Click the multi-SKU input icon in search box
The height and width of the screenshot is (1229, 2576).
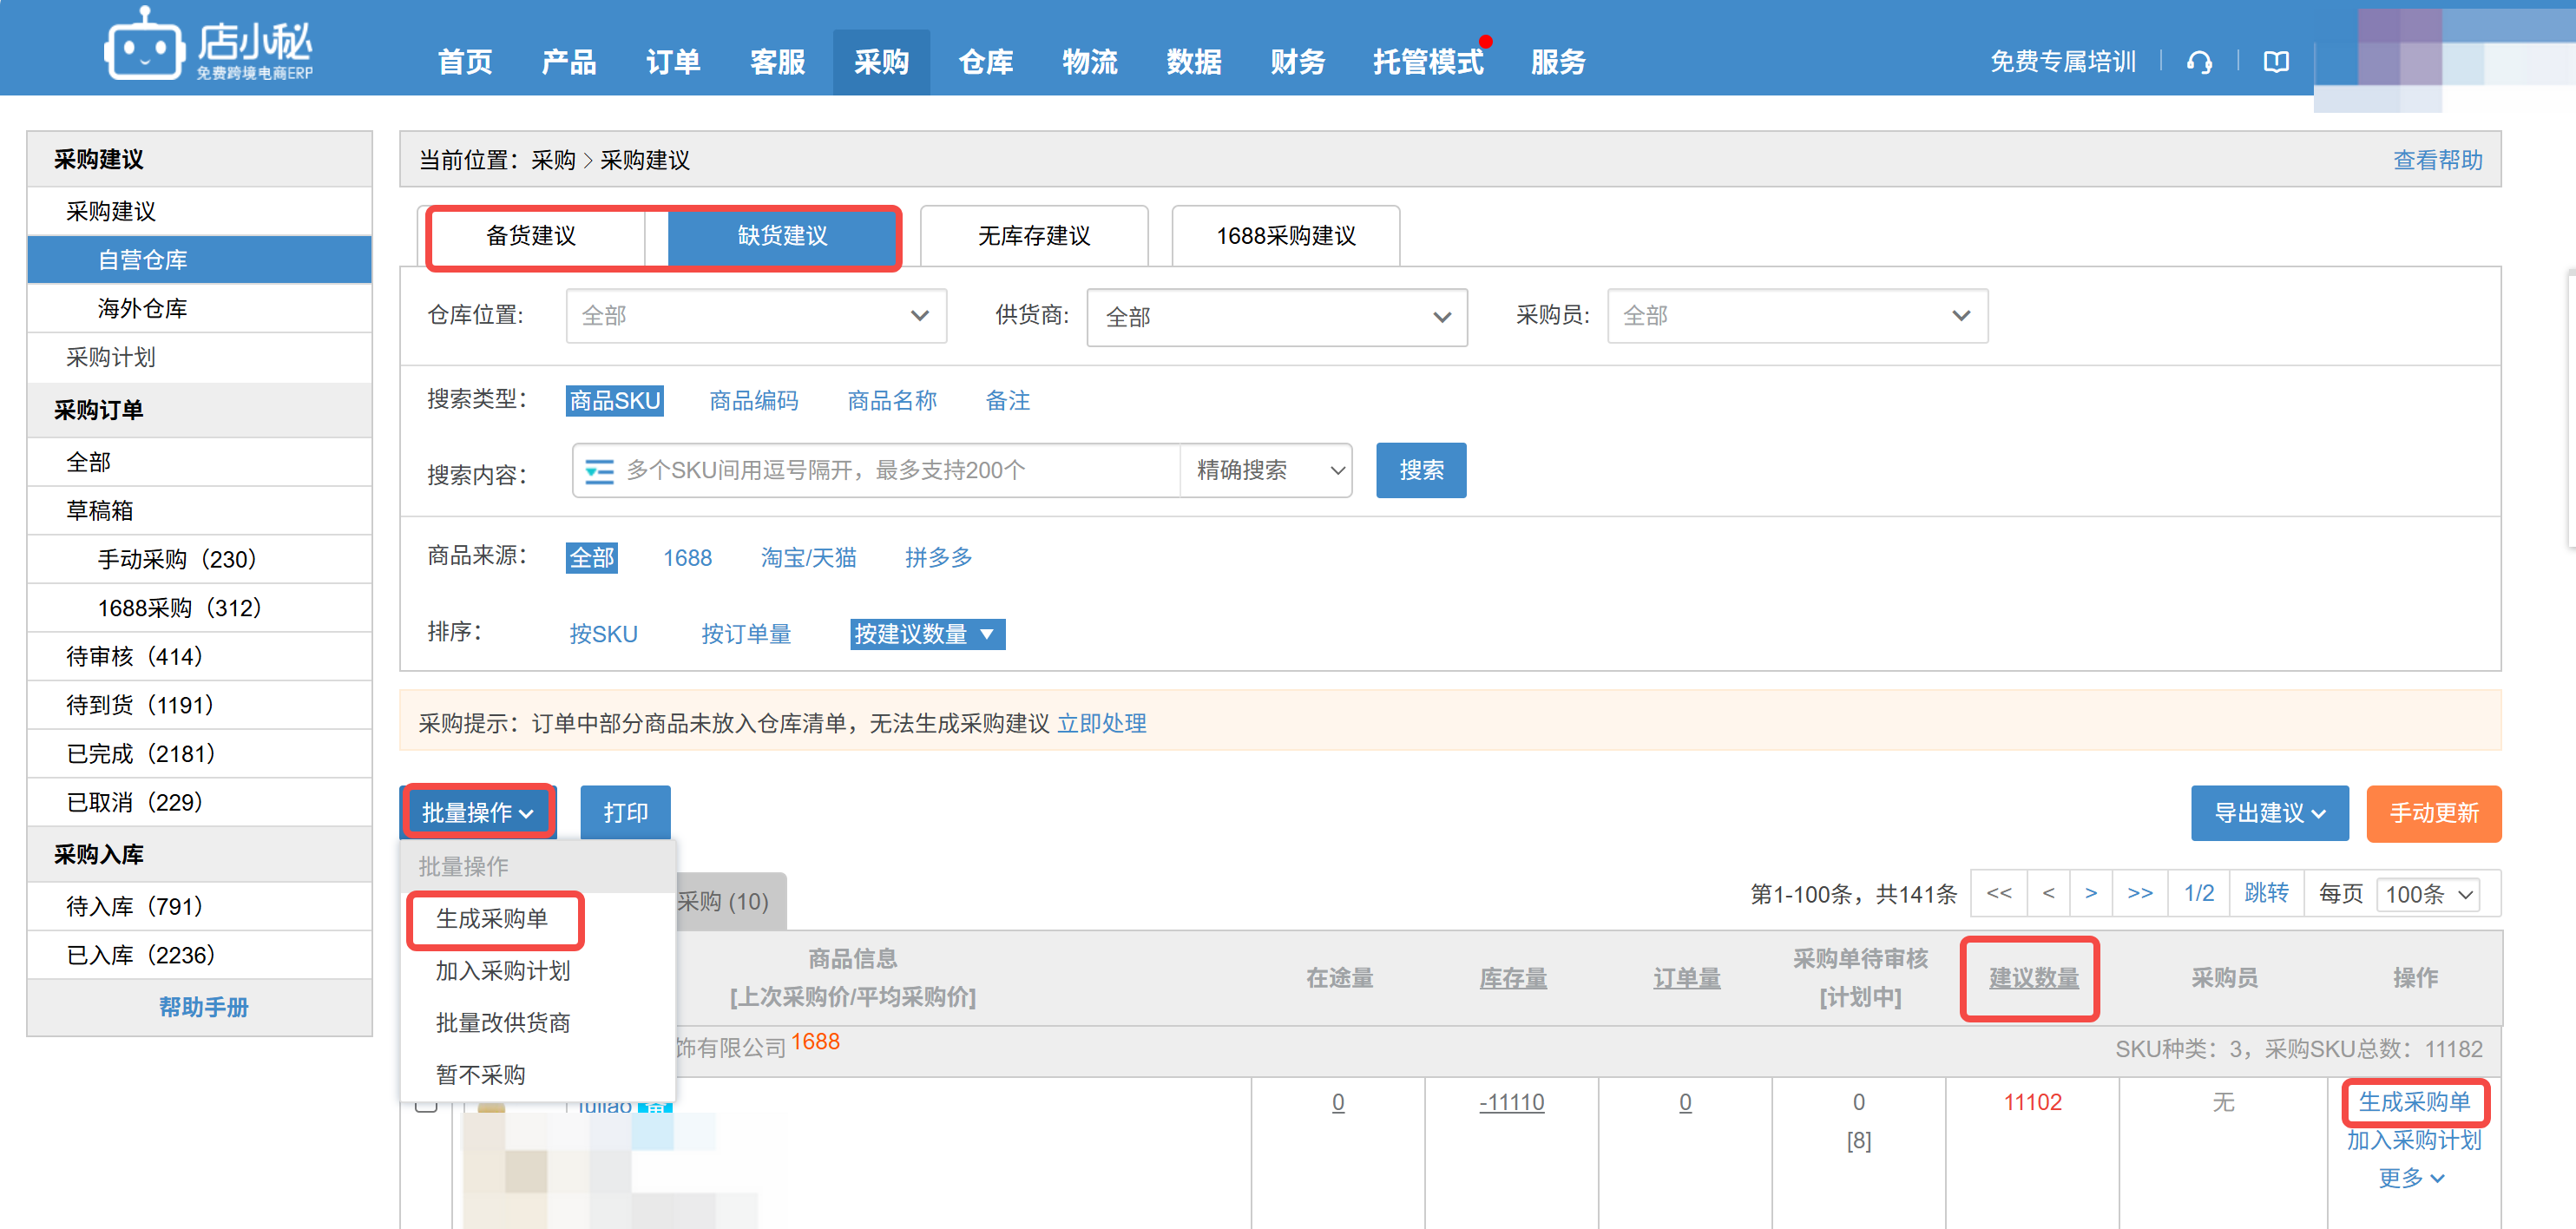point(598,471)
